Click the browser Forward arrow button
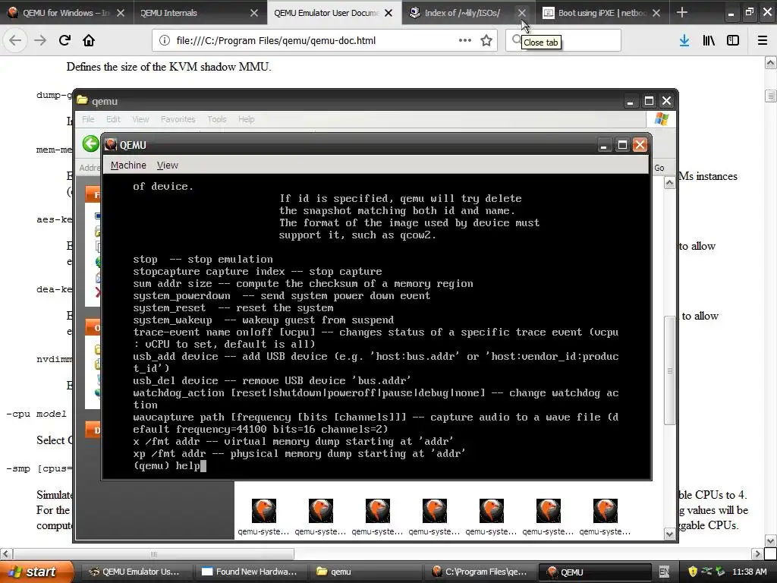Viewport: 777px width, 583px height. point(40,40)
